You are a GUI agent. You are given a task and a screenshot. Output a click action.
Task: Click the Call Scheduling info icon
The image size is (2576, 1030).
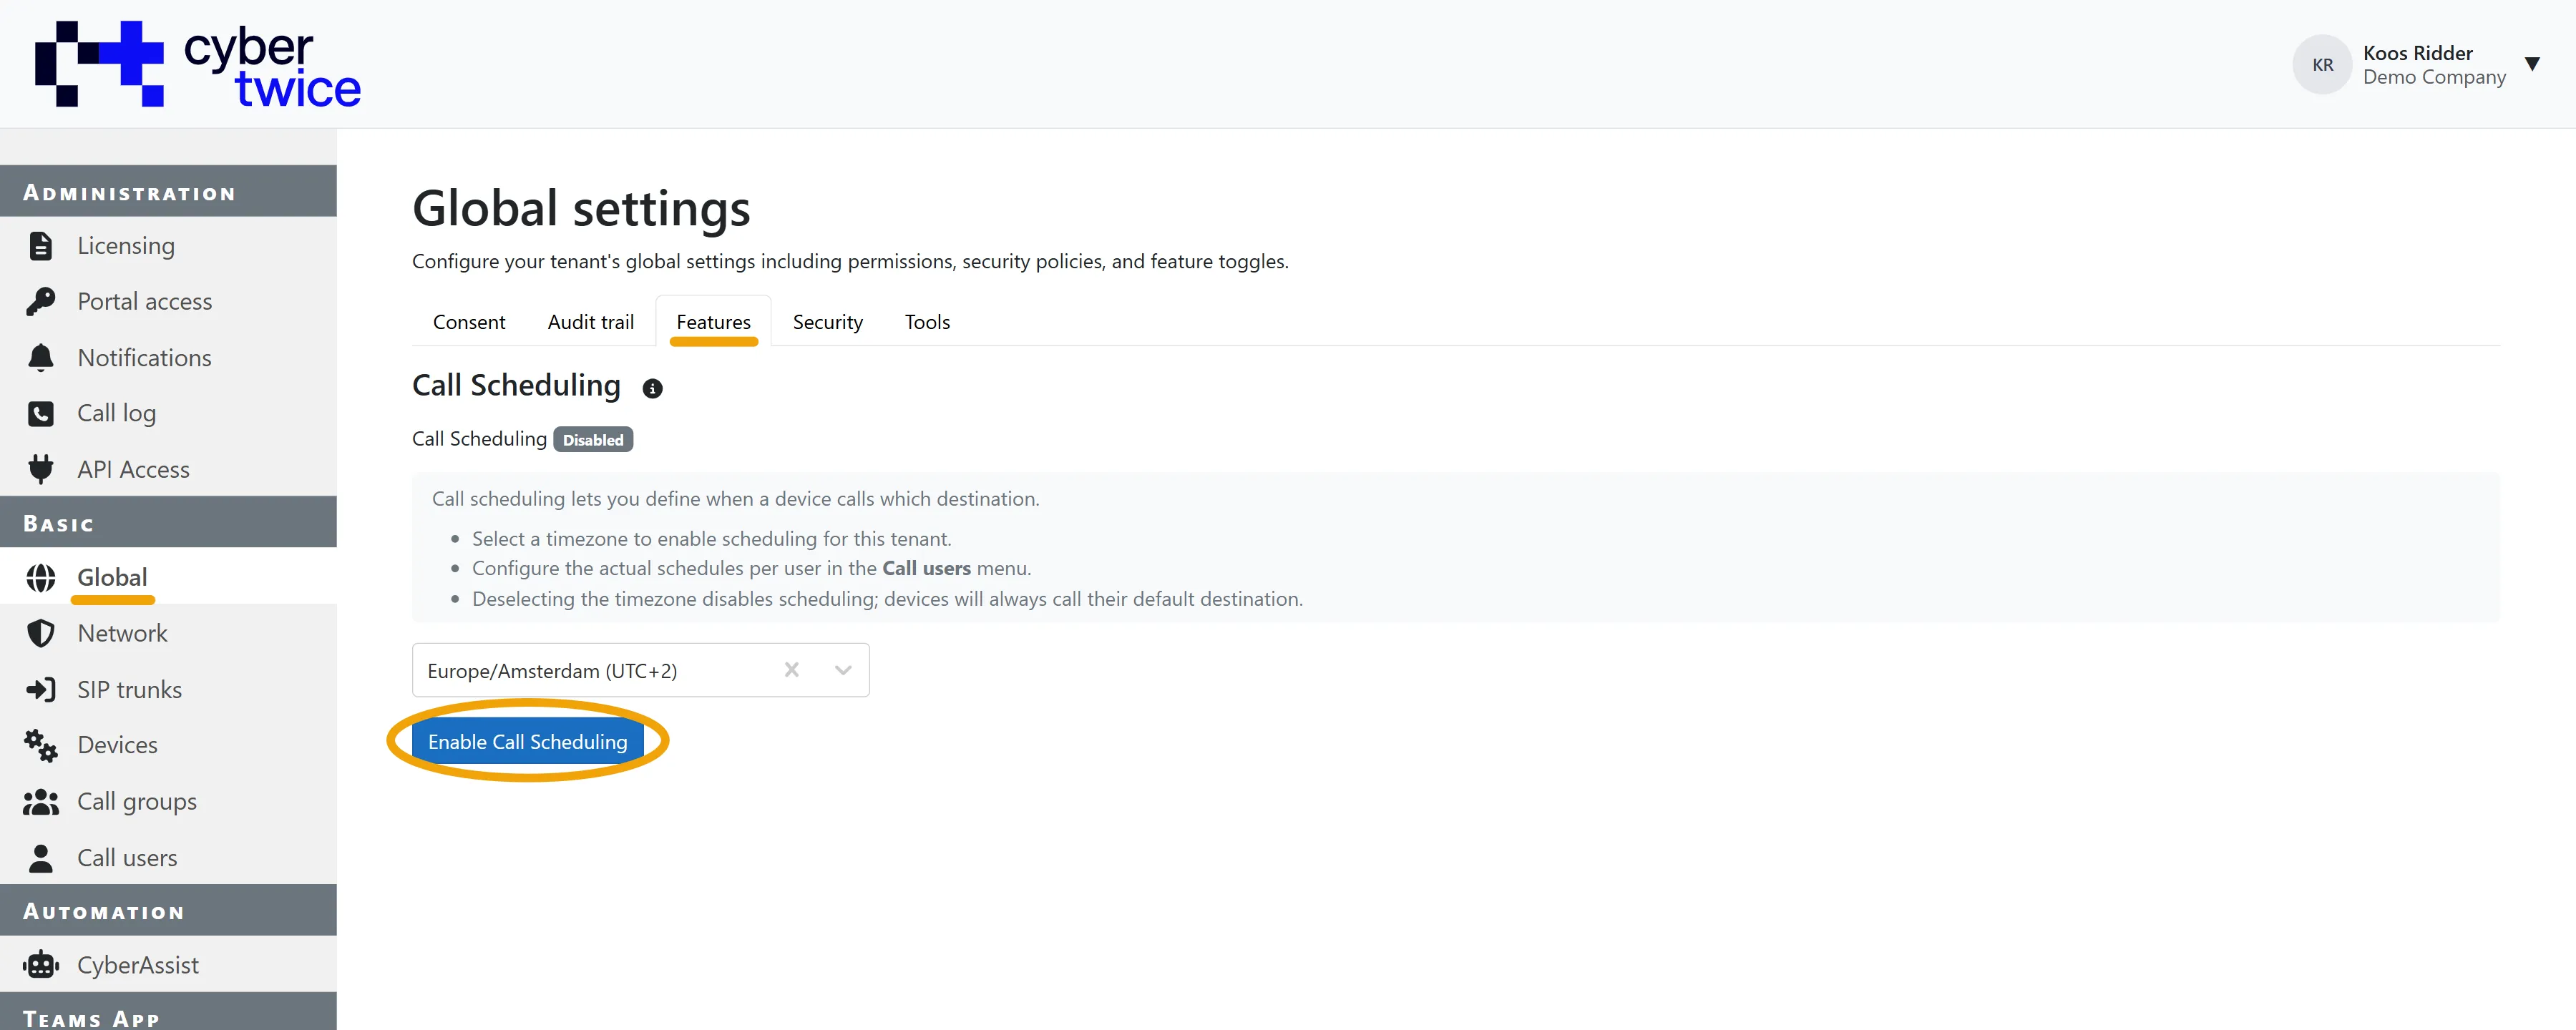[652, 389]
